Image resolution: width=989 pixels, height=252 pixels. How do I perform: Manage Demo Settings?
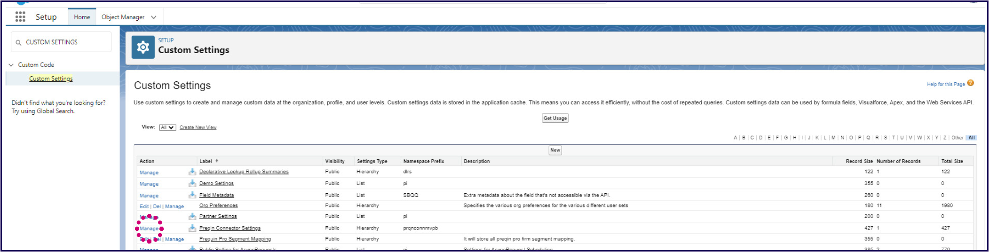pos(149,184)
